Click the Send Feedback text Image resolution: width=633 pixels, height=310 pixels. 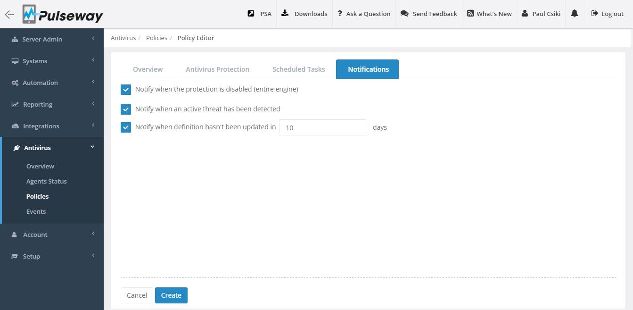[435, 14]
